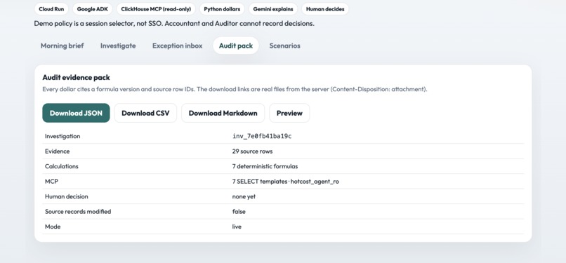Click the 'Demo policy is a session selector' note
The height and width of the screenshot is (263, 566).
point(174,23)
